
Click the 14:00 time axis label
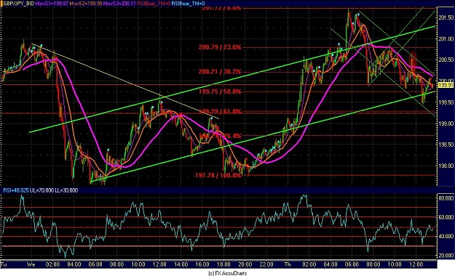[181, 264]
